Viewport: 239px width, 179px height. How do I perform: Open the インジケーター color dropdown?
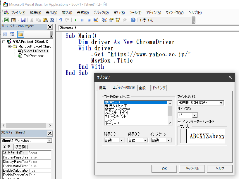[x=168, y=140]
